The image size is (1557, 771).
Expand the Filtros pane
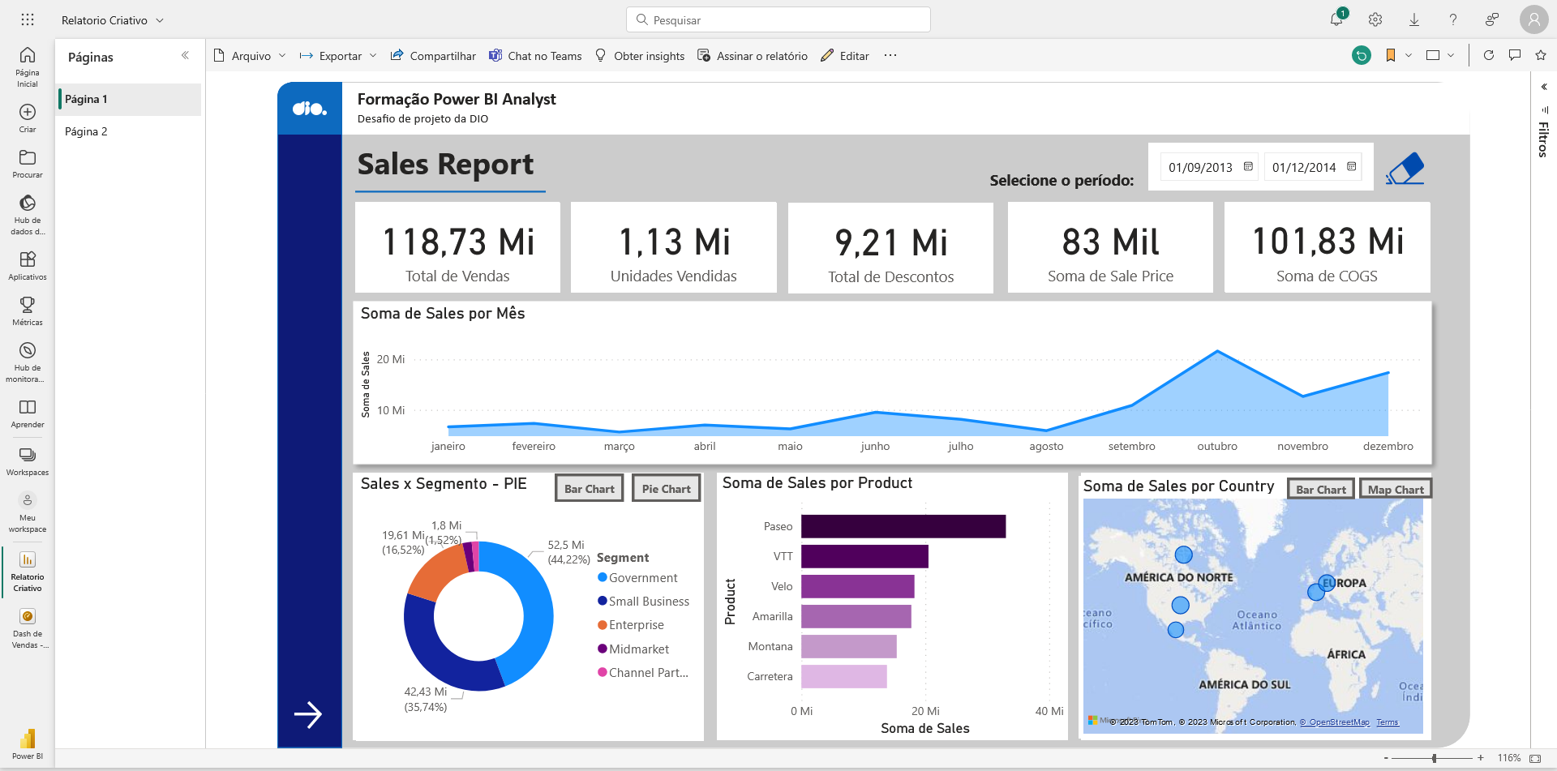tap(1542, 86)
